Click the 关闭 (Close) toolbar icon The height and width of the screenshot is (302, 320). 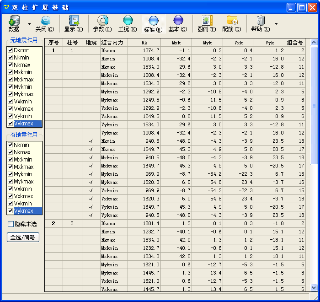pyautogui.click(x=45, y=21)
